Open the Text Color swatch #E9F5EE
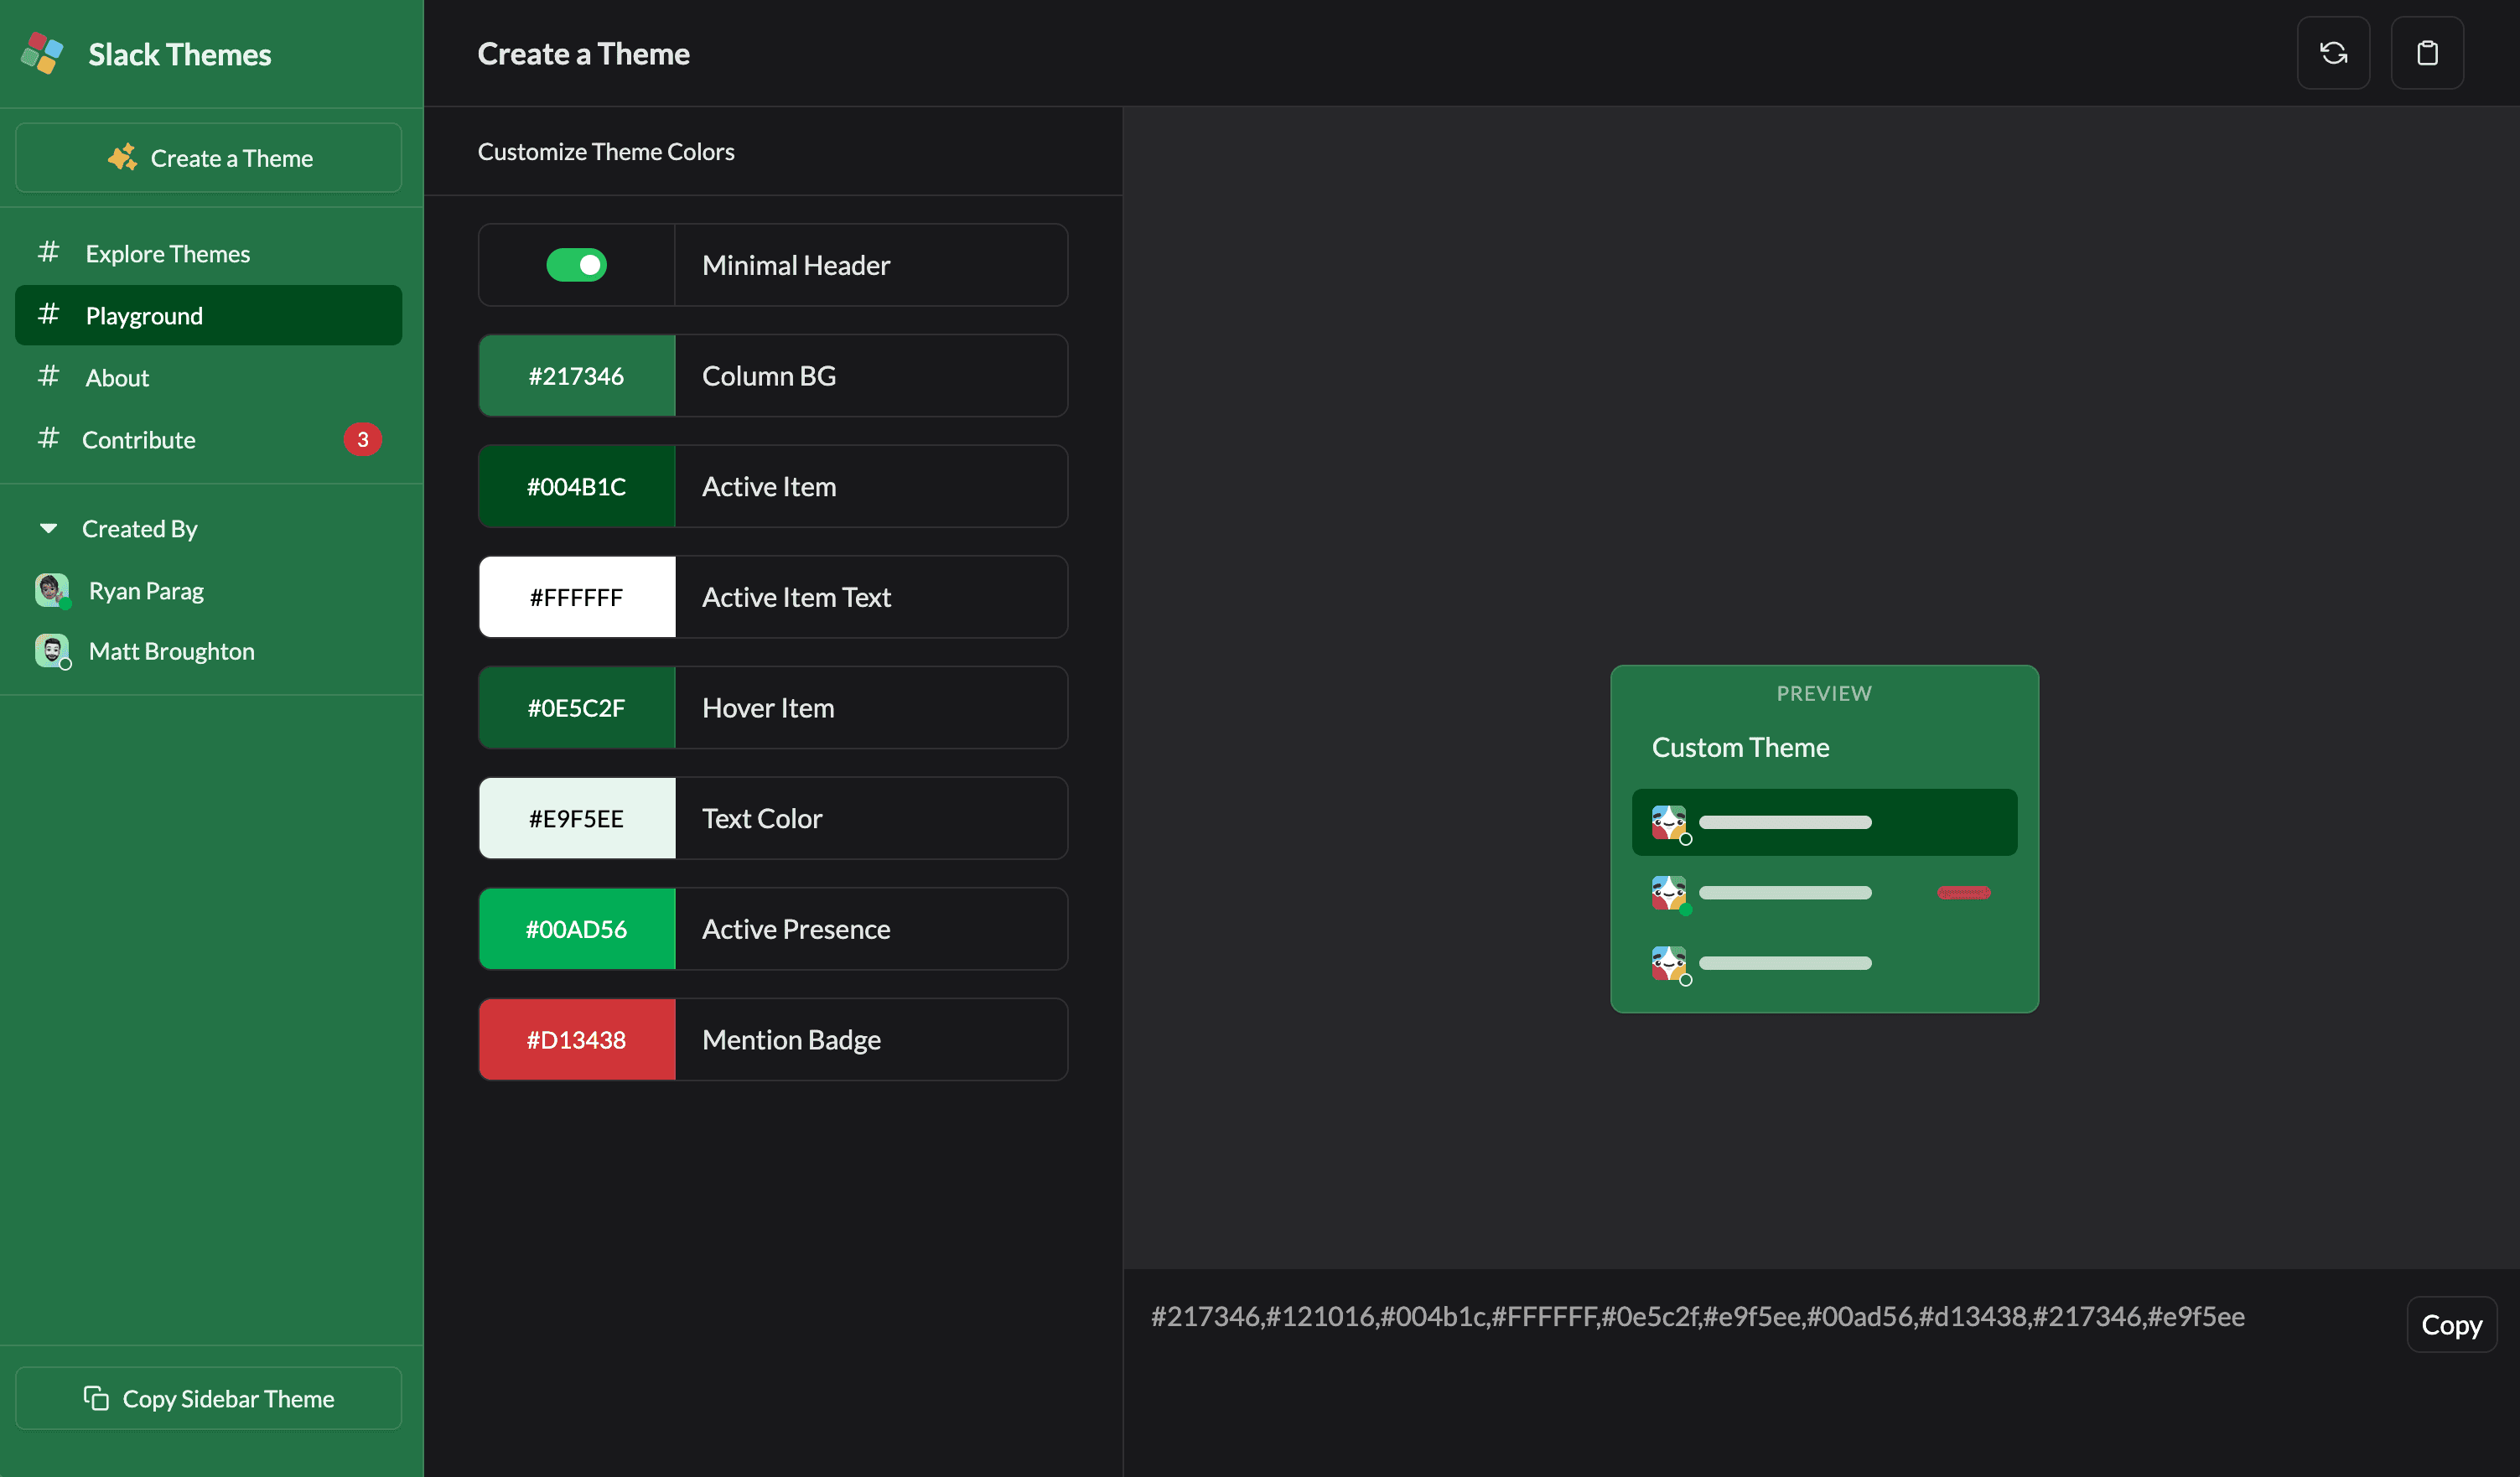Image resolution: width=2520 pixels, height=1477 pixels. pyautogui.click(x=576, y=819)
